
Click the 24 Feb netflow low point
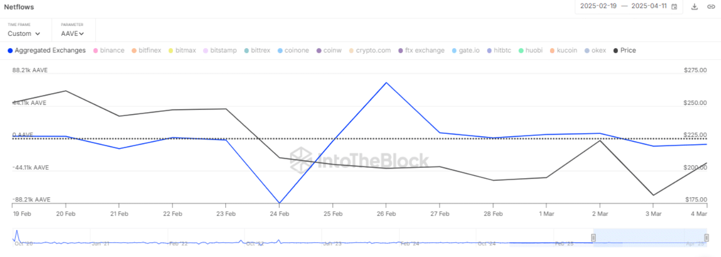point(279,203)
